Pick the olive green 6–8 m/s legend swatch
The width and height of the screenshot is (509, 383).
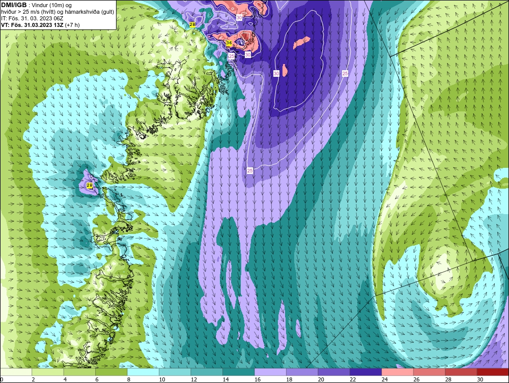click(111, 372)
